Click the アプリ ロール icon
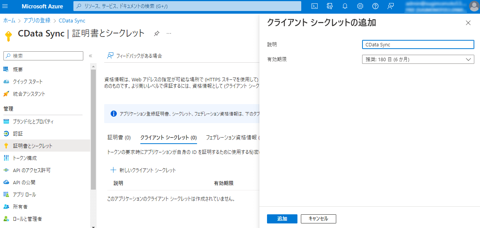480x228 pixels. pyautogui.click(x=6, y=195)
